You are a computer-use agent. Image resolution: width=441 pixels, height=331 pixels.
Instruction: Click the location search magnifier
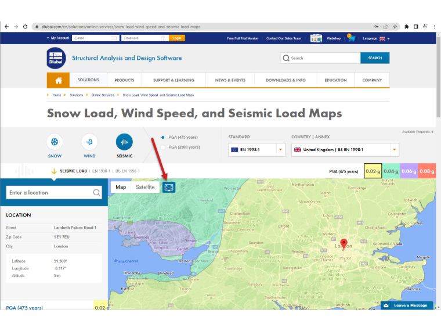[96, 193]
